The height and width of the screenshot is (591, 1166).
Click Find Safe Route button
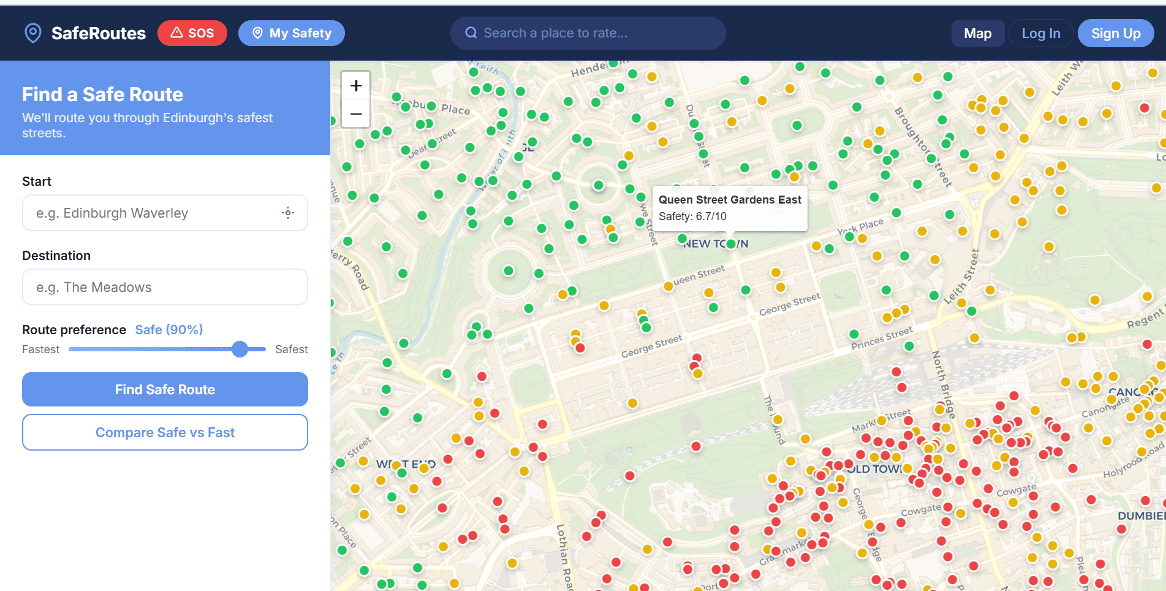(x=165, y=389)
